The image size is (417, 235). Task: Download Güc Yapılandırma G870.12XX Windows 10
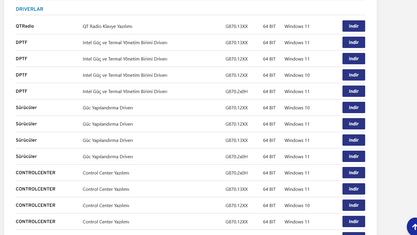pos(354,108)
